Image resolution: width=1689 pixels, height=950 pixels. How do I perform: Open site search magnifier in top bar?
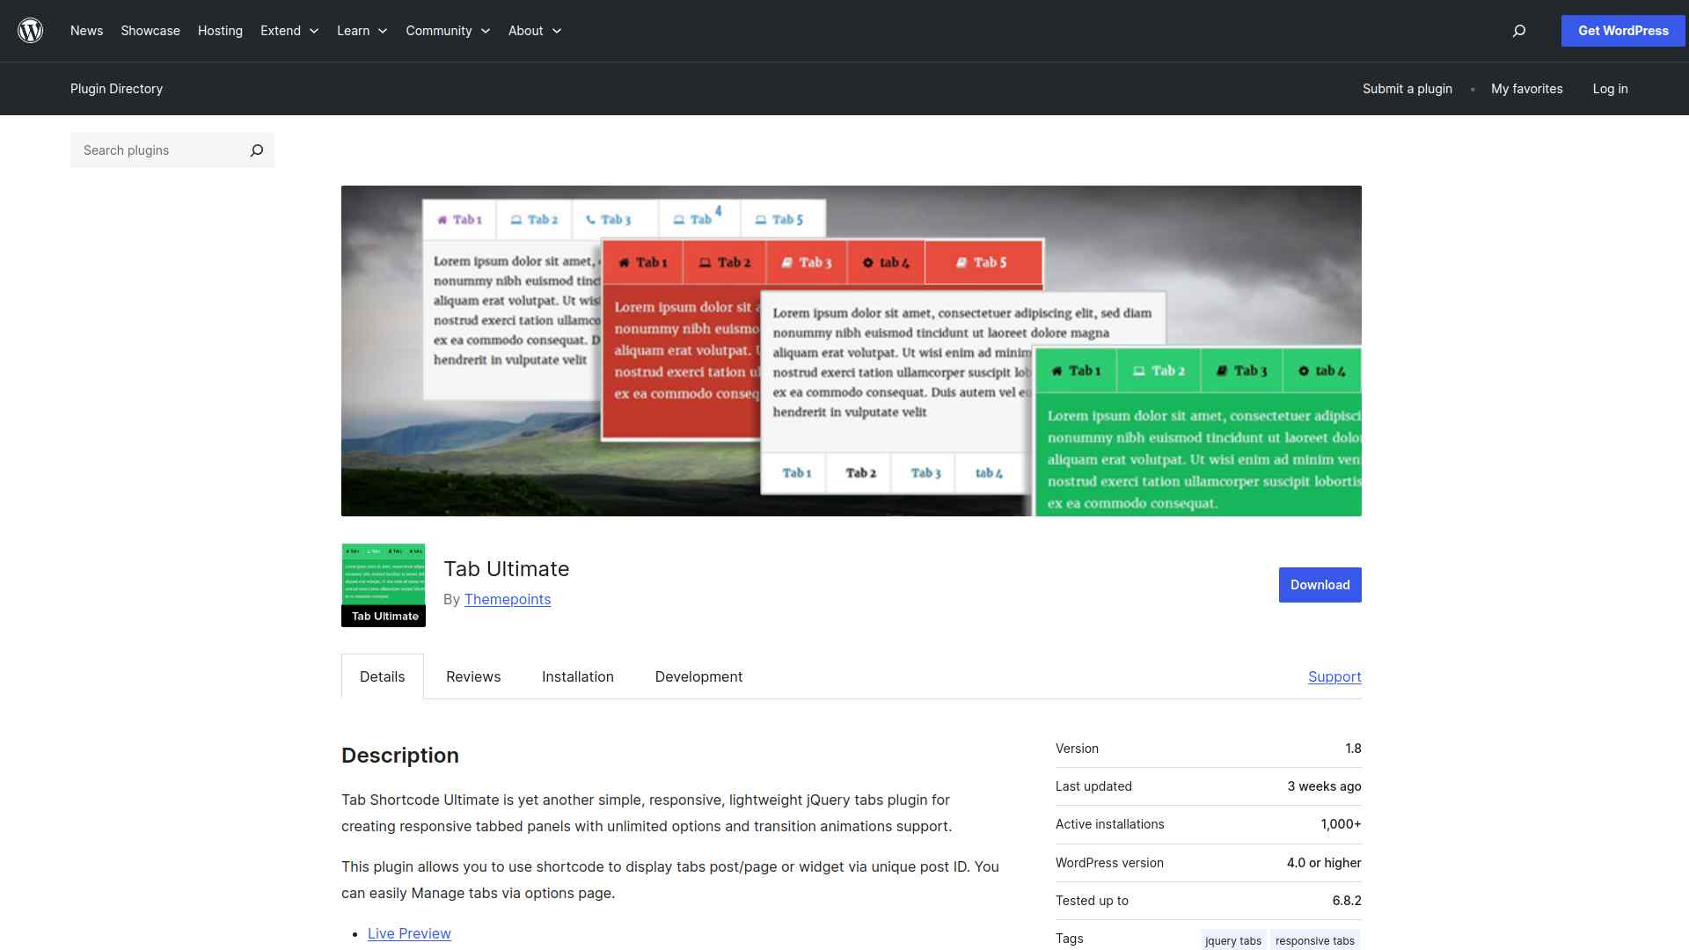[1518, 31]
